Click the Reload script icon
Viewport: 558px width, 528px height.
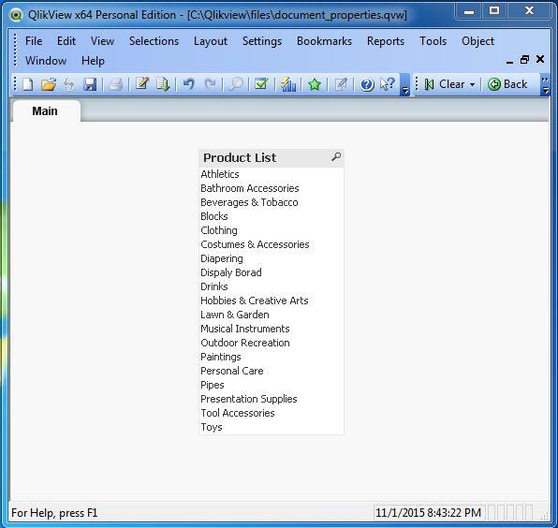click(163, 84)
